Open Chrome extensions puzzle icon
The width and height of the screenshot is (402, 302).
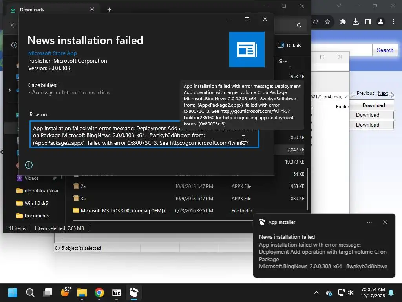[x=343, y=22]
